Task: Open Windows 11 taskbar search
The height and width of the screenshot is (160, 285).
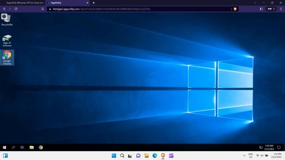Action: pyautogui.click(x=122, y=156)
